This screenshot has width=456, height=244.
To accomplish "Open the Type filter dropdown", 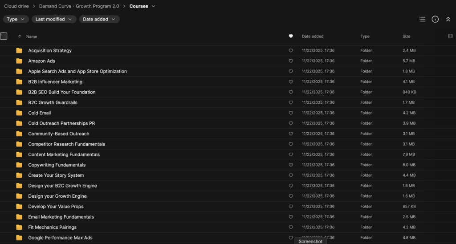I will (x=16, y=19).
